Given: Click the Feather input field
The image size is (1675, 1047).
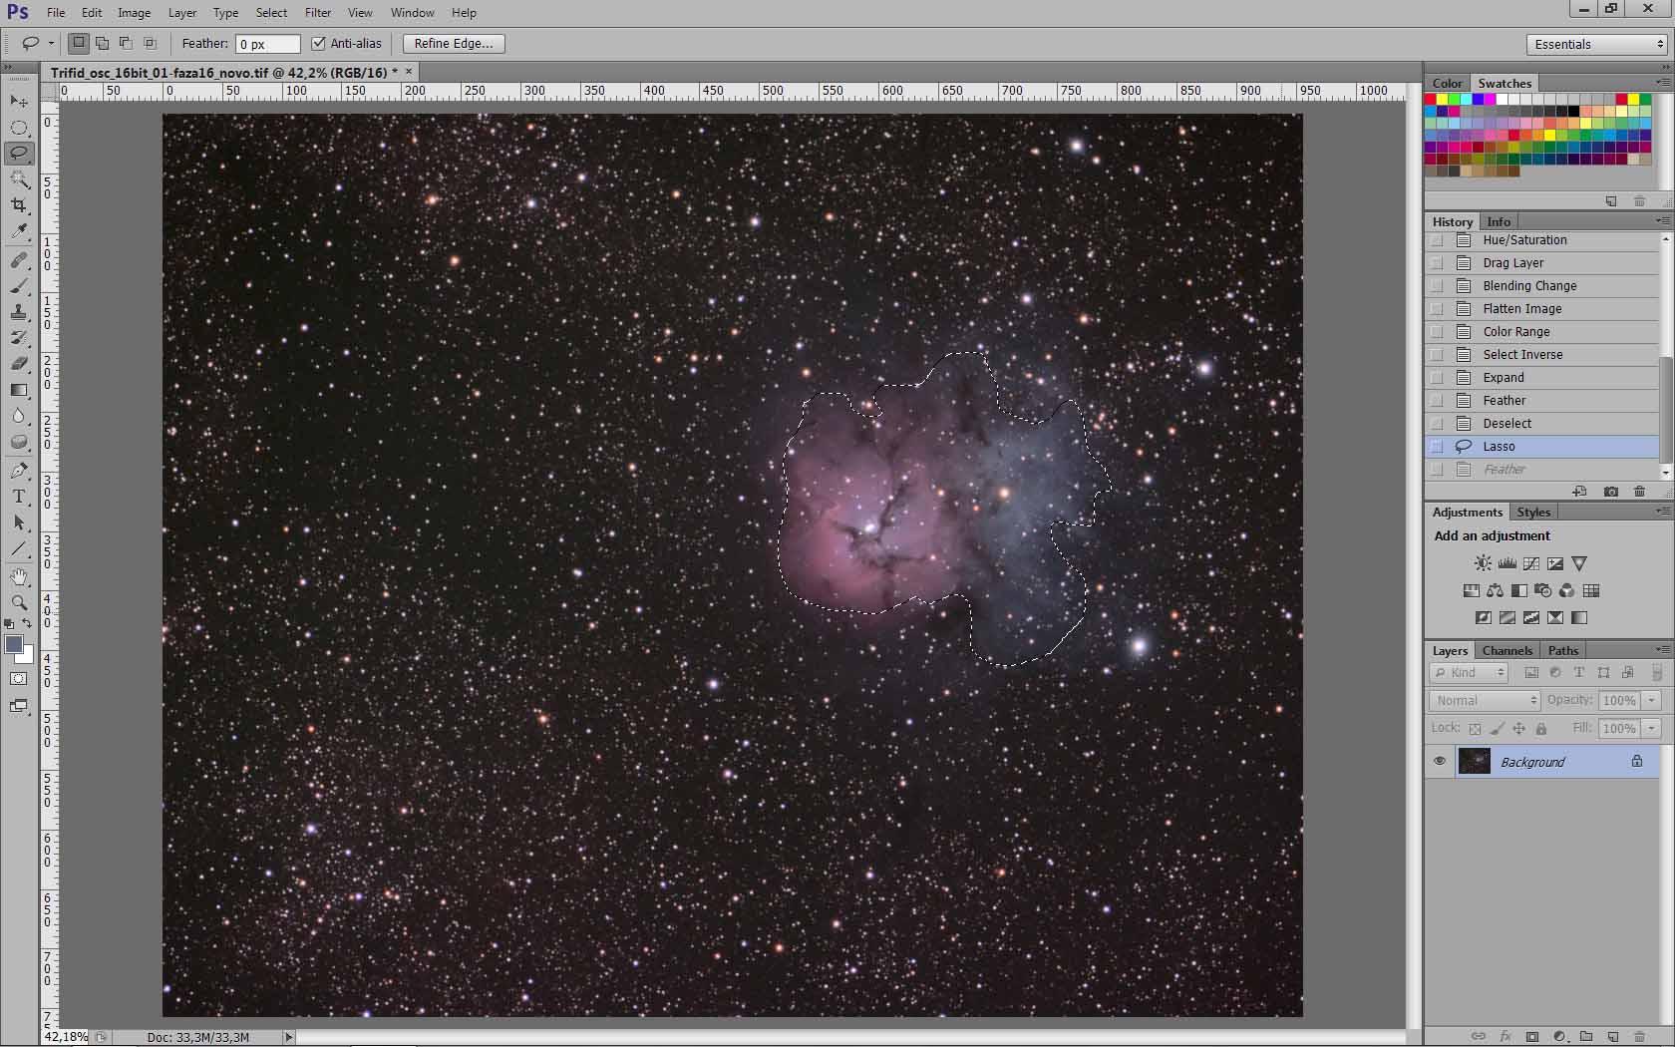Looking at the screenshot, I should point(267,44).
